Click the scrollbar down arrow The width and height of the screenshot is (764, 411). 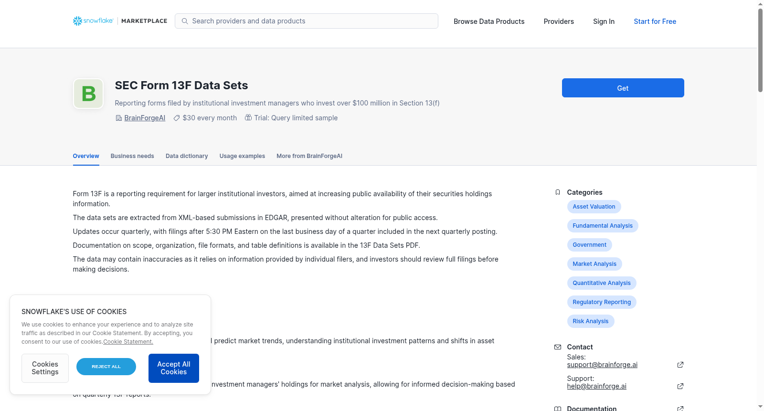(x=760, y=407)
